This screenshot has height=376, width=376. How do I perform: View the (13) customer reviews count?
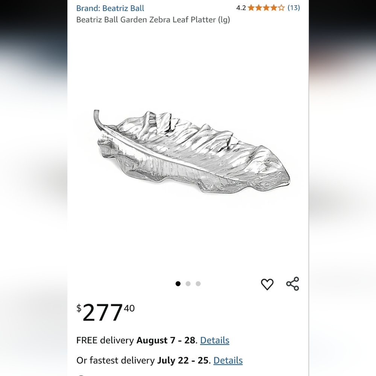(294, 8)
